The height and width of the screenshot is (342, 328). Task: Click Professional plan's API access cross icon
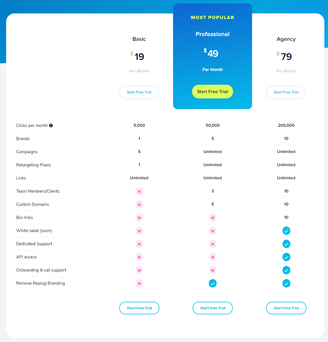(212, 257)
